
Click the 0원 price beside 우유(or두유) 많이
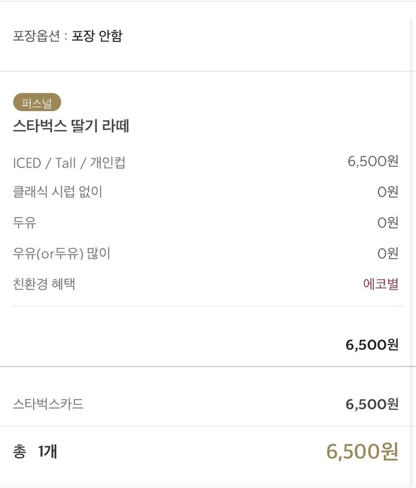(388, 253)
